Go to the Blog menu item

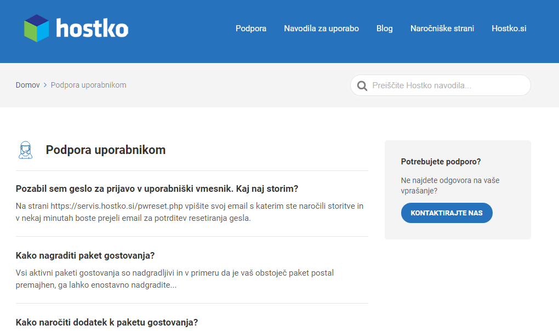384,28
